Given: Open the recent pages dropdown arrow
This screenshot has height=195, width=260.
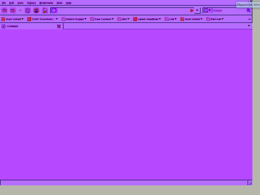Looking at the screenshot, I should coord(20,10).
